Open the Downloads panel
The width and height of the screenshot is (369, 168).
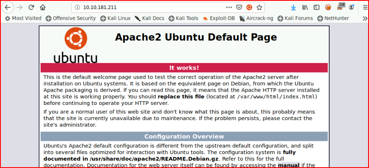coord(293,7)
